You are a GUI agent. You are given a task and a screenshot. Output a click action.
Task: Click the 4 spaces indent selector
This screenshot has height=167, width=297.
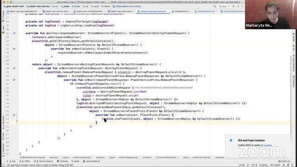pyautogui.click(x=263, y=165)
